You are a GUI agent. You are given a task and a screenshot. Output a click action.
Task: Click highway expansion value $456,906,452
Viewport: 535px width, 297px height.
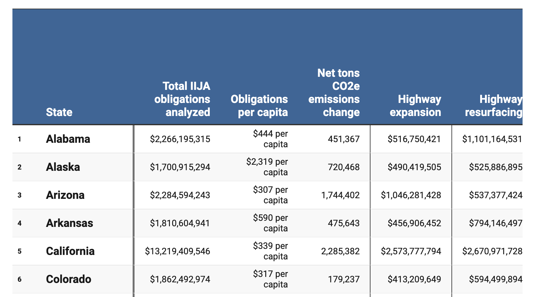414,223
